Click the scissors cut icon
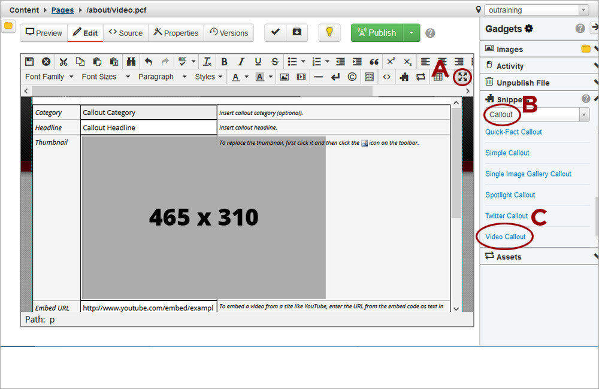This screenshot has width=599, height=389. coord(63,62)
